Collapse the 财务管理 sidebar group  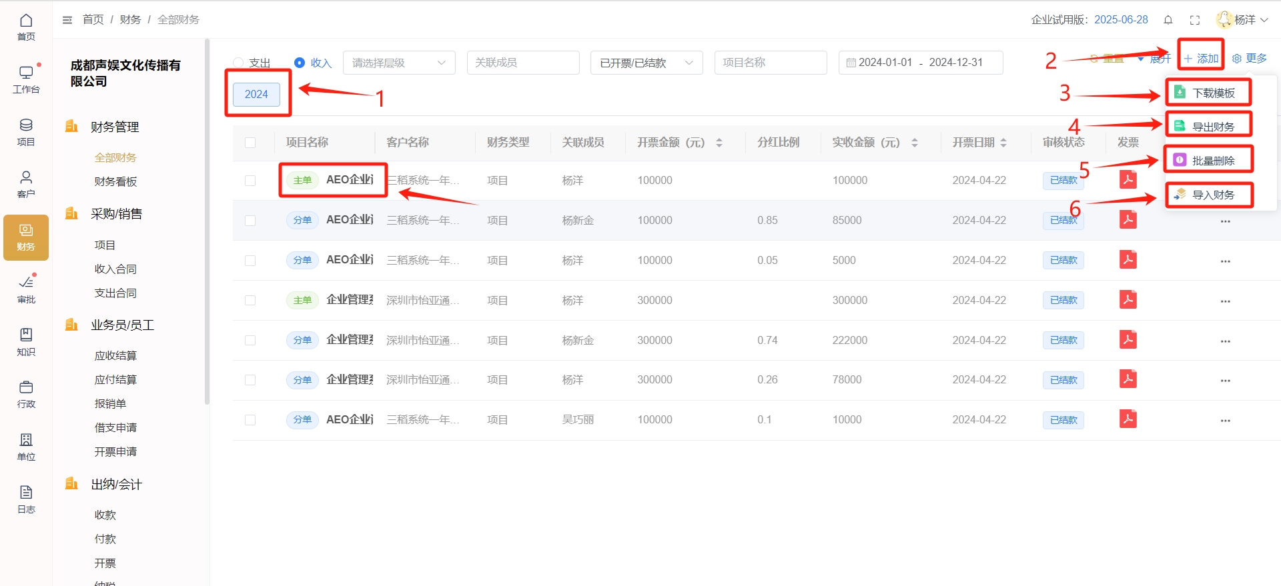(115, 127)
